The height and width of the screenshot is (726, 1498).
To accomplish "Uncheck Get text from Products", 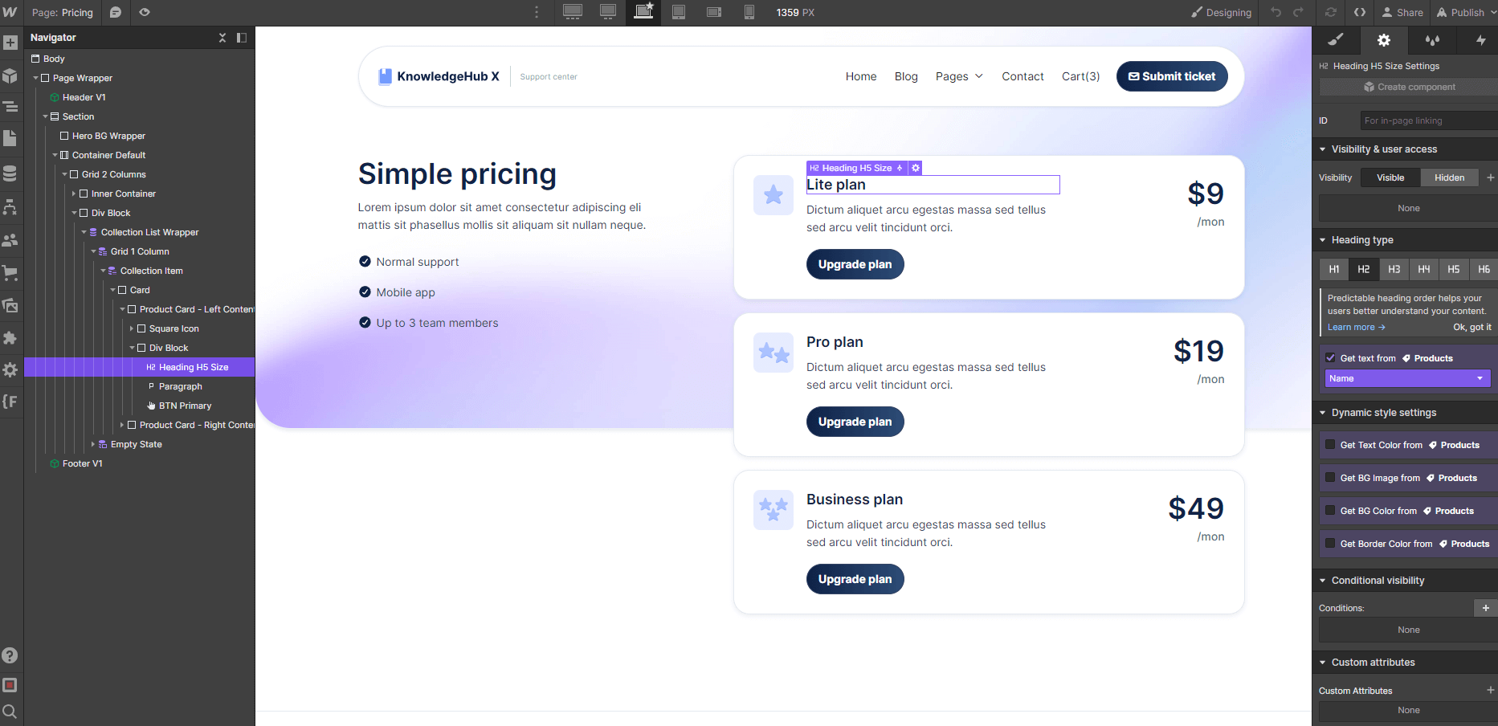I will click(x=1331, y=357).
